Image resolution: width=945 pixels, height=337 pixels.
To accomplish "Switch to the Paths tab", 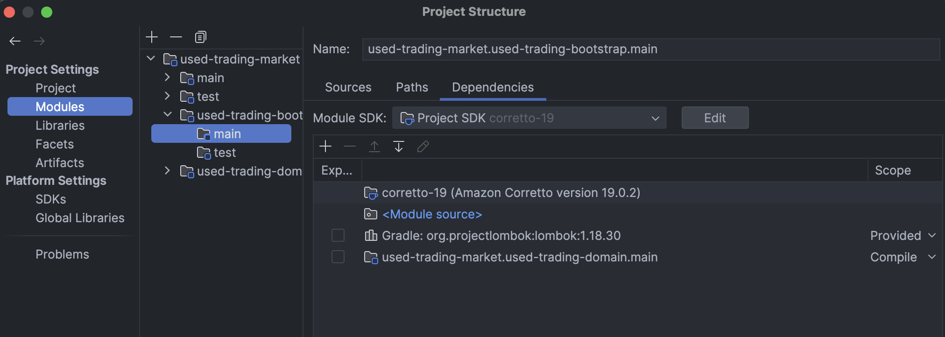I will point(412,87).
